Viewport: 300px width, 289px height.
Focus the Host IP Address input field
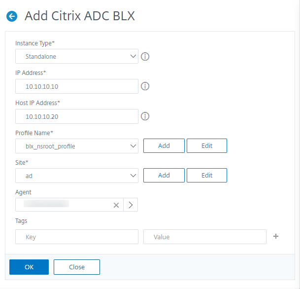point(77,116)
